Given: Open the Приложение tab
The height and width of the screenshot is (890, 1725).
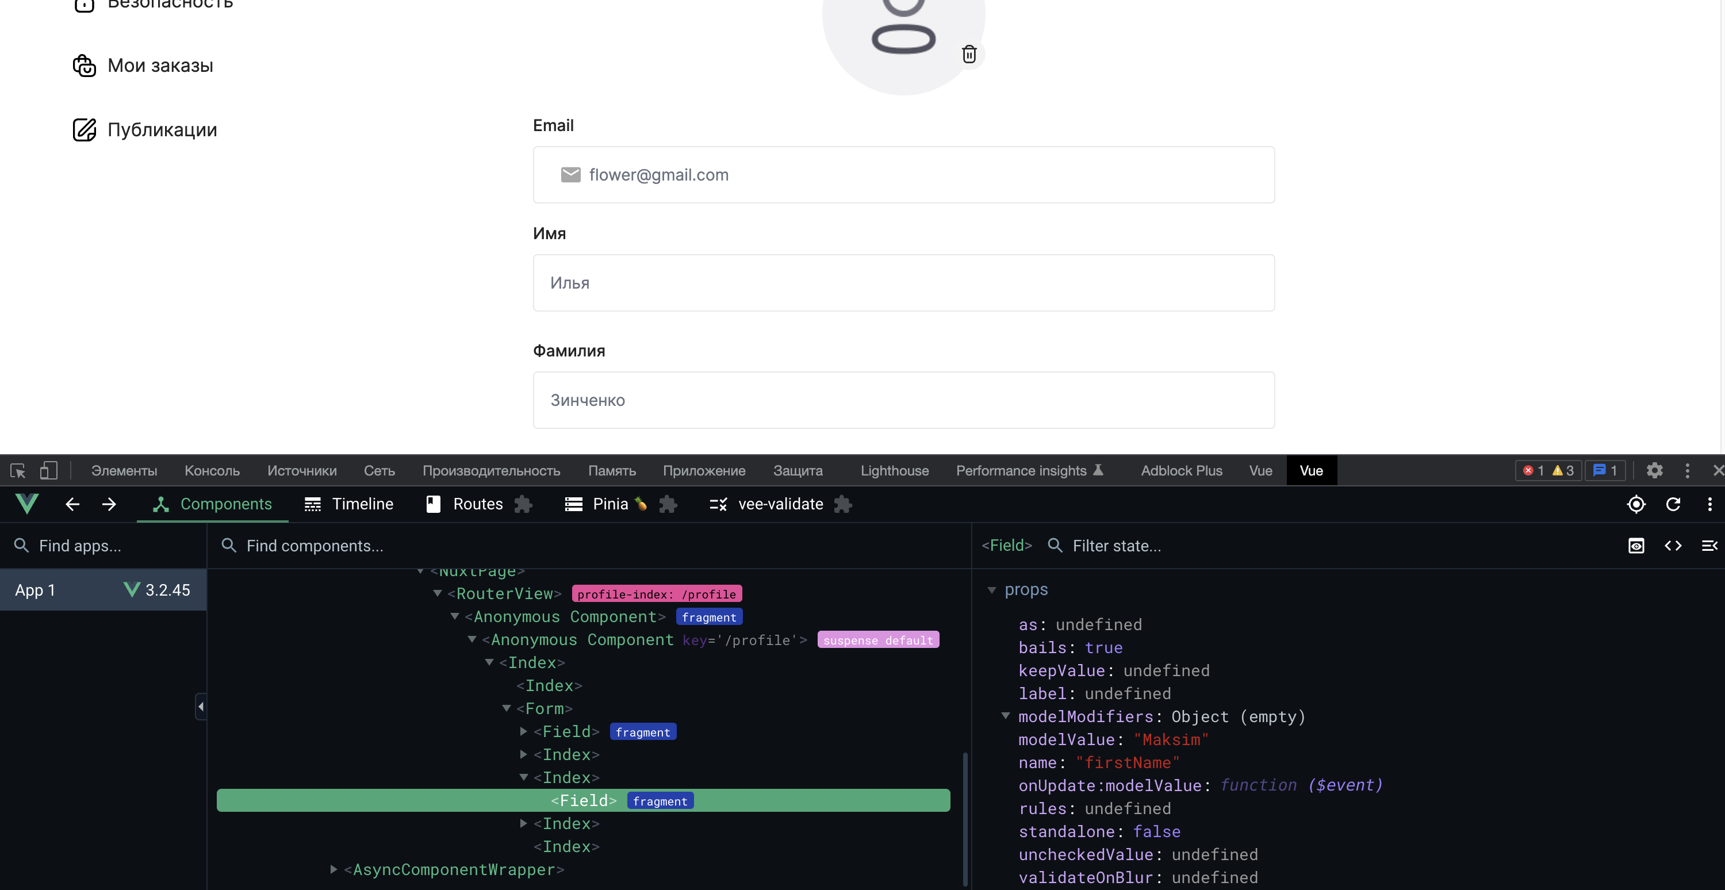Looking at the screenshot, I should point(704,471).
